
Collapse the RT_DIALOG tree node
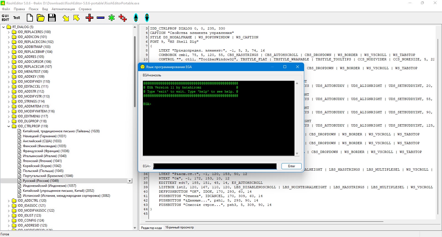[3, 27]
